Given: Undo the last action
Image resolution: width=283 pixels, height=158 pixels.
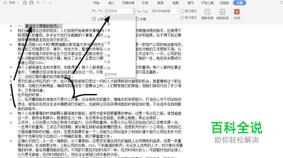Looking at the screenshot, I should pyautogui.click(x=38, y=3).
